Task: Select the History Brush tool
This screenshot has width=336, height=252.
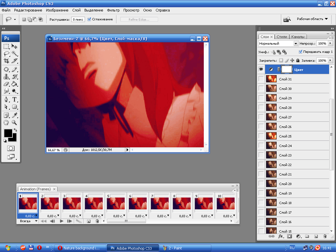Action: [14, 77]
